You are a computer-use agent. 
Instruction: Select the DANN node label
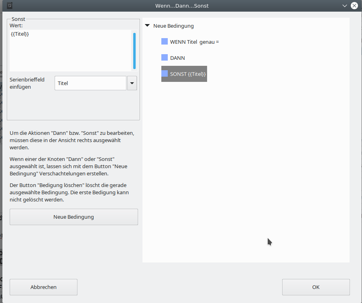[177, 58]
